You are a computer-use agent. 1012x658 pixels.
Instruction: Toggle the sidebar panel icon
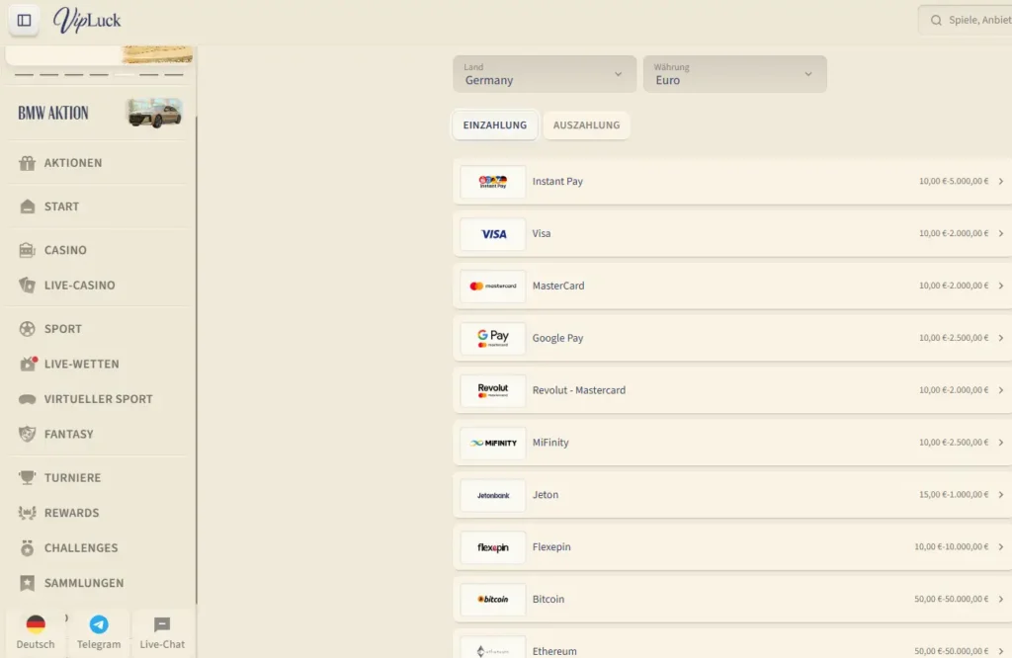(24, 21)
